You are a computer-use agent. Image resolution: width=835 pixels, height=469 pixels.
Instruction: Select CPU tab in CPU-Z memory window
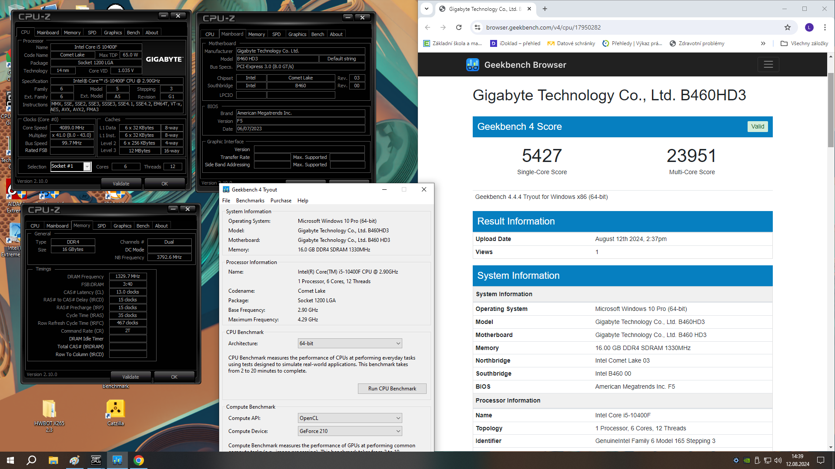coord(35,226)
